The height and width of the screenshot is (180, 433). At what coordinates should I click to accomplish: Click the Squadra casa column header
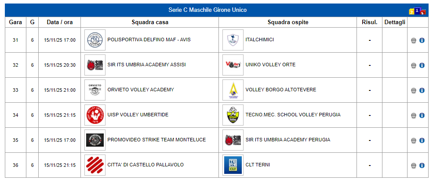coord(150,22)
